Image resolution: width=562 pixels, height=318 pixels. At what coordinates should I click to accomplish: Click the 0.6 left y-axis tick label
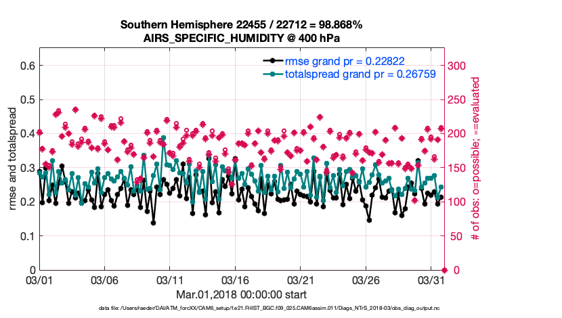(x=27, y=66)
